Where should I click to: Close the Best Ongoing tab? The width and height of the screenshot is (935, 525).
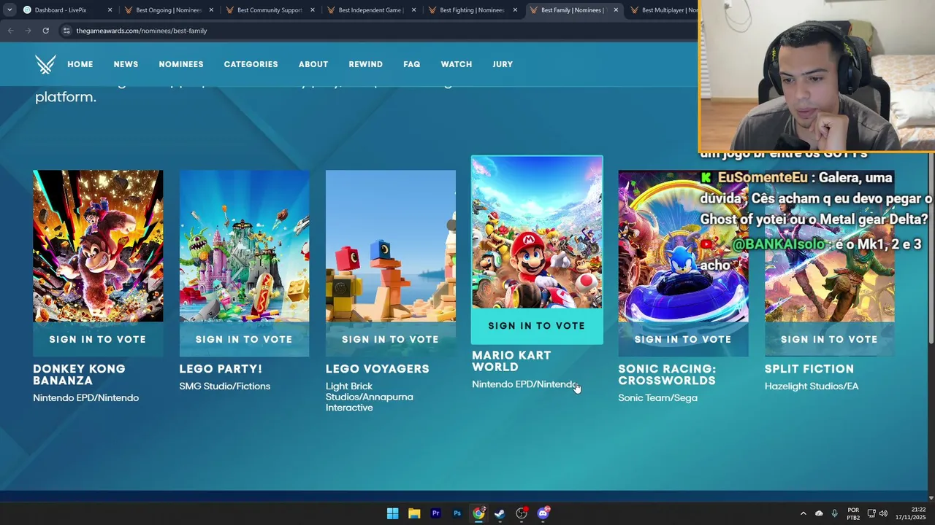click(x=212, y=10)
